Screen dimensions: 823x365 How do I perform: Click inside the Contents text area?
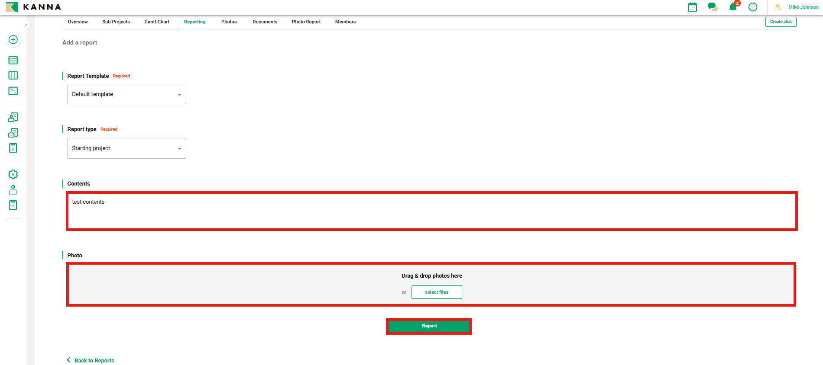point(431,211)
